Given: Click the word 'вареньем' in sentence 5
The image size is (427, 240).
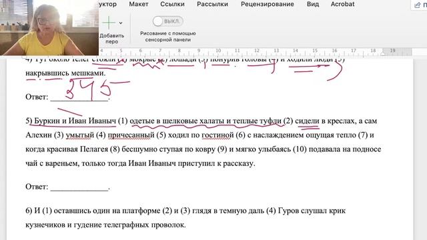Looking at the screenshot, I should (61, 163).
